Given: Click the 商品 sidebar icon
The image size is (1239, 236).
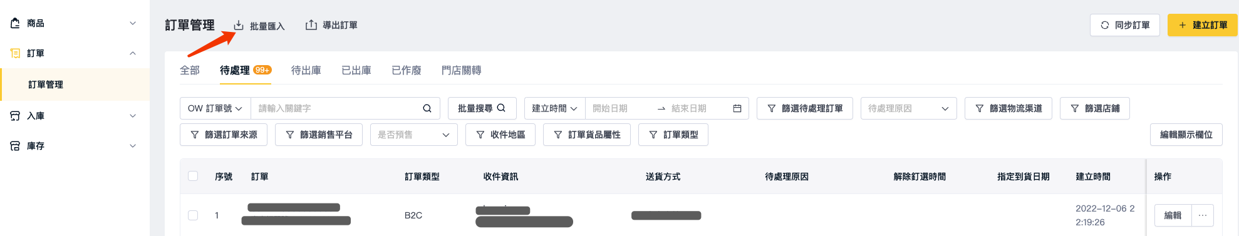Looking at the screenshot, I should point(15,23).
